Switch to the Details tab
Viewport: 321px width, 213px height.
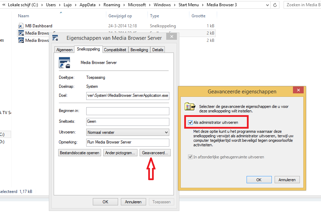pos(158,50)
